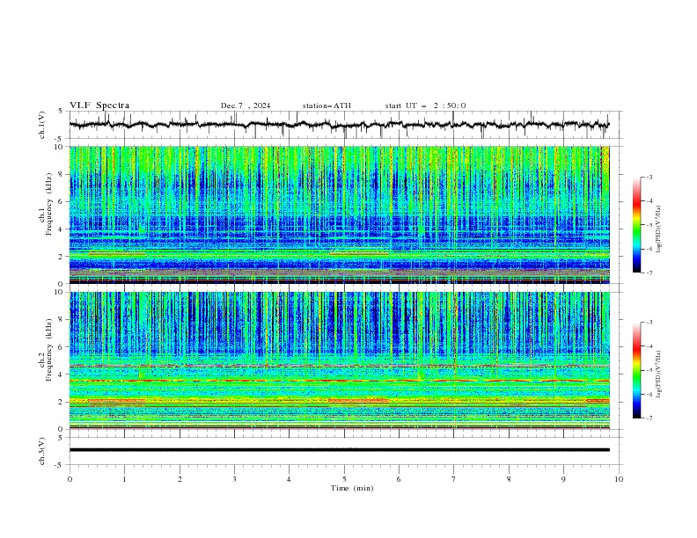The image size is (697, 538).
Task: Click time axis tick label '7'
Action: tap(454, 479)
